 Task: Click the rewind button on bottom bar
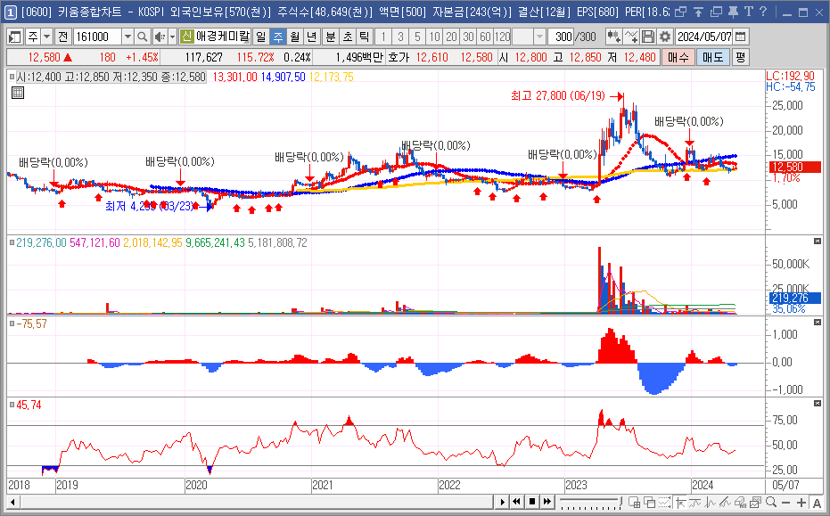tap(517, 501)
